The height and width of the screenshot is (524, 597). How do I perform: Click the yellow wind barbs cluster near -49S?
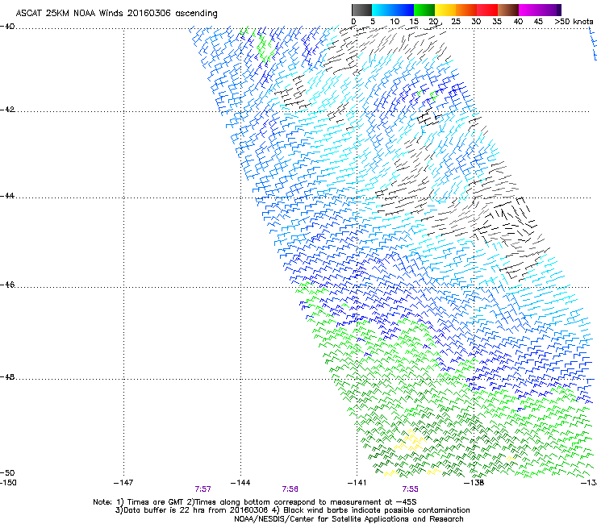(x=411, y=441)
